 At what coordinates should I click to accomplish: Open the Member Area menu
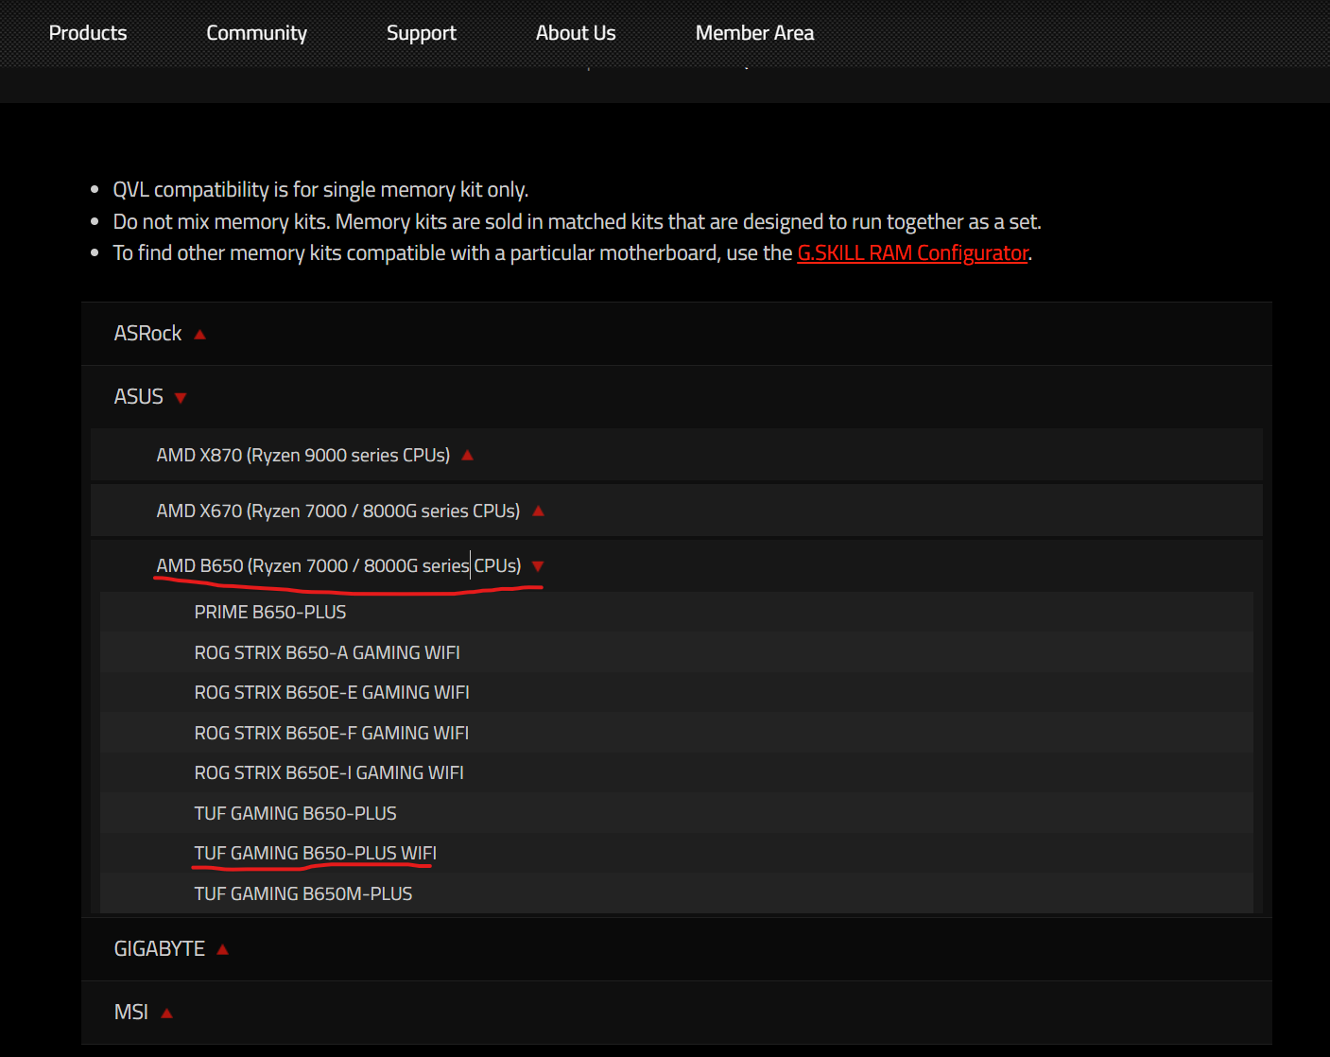click(x=754, y=33)
